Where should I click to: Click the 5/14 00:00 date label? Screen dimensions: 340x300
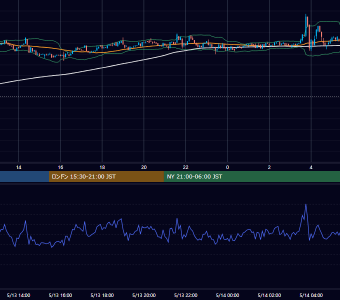[227, 295]
